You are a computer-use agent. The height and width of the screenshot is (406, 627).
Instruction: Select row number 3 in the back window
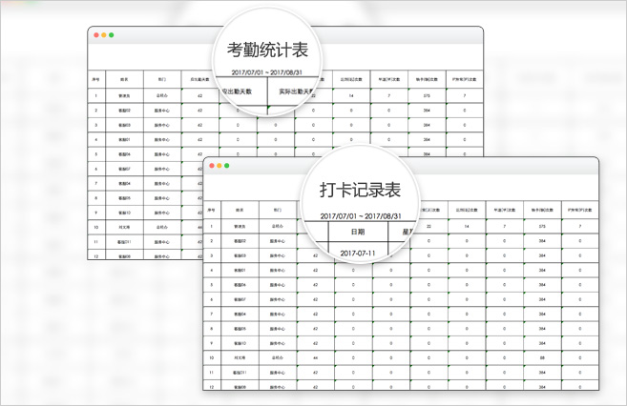[x=96, y=125]
